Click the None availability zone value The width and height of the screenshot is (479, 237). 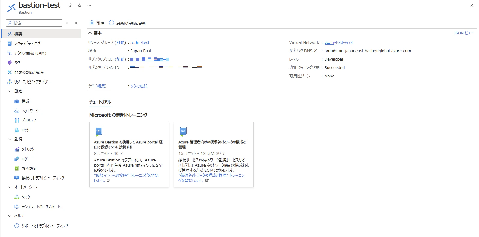(329, 76)
